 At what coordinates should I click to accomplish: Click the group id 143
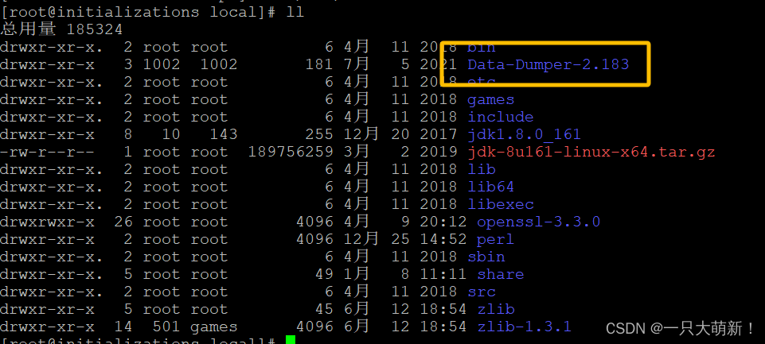tap(224, 134)
